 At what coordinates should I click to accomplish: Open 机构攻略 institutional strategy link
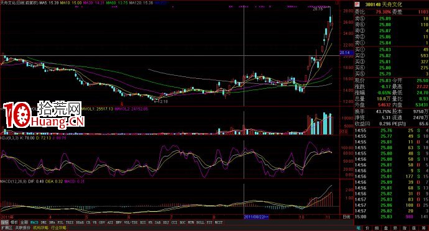click(x=40, y=227)
